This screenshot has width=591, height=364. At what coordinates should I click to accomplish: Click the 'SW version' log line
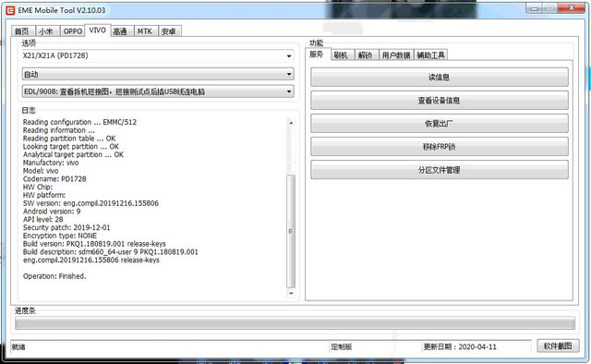click(90, 203)
